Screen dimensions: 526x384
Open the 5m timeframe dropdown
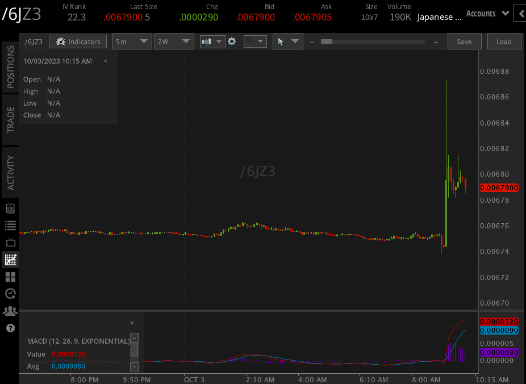(132, 41)
